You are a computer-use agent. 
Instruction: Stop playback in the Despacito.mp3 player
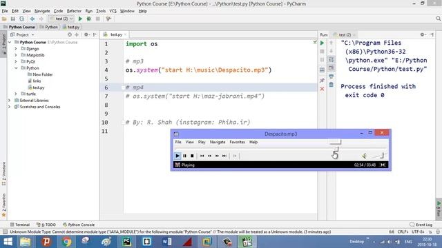192,156
